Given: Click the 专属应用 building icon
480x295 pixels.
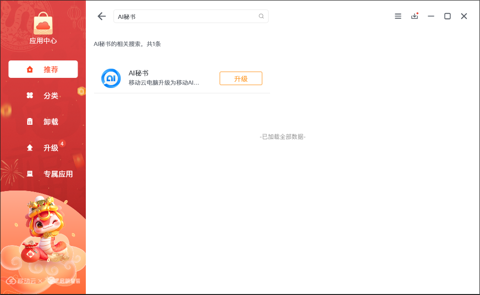Looking at the screenshot, I should pos(30,174).
